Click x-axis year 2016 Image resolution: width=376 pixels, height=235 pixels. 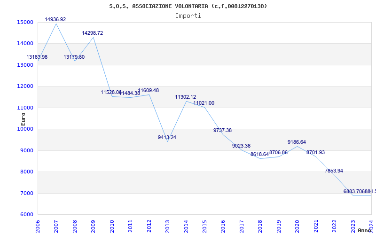point(223,227)
